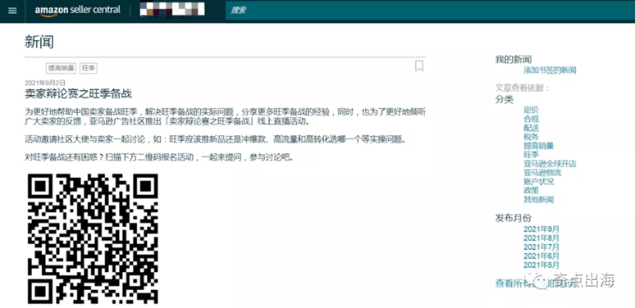Click the date 2021年9月2日
Screen dimensions: 635x308
pyautogui.click(x=45, y=83)
